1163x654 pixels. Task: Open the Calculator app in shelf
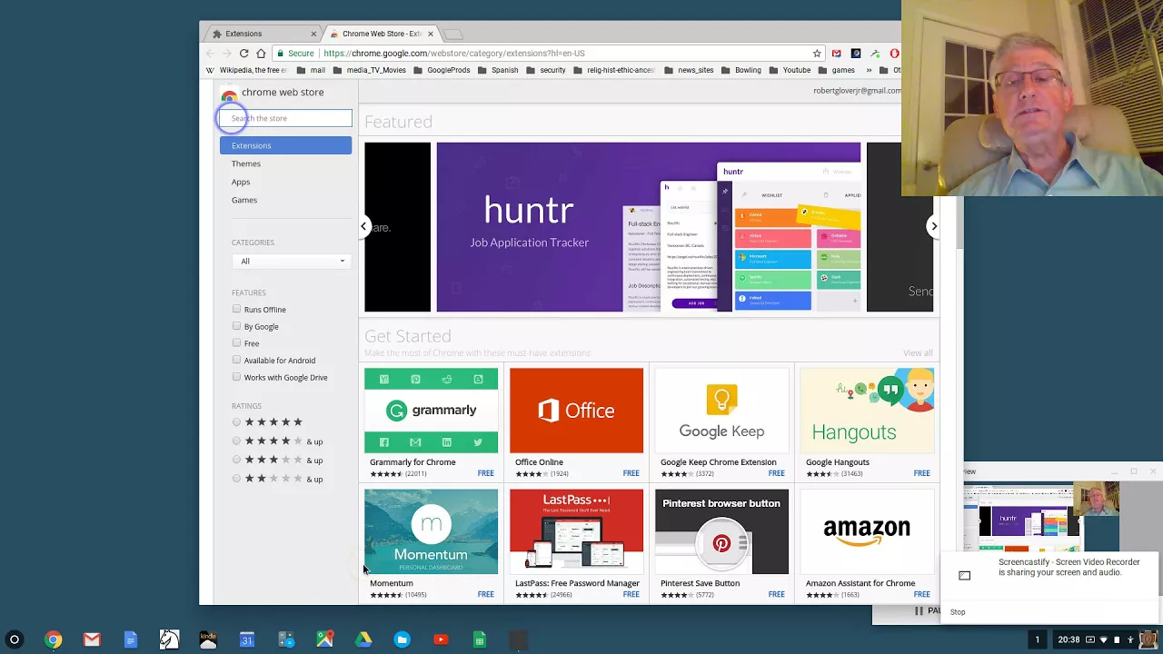tap(286, 639)
